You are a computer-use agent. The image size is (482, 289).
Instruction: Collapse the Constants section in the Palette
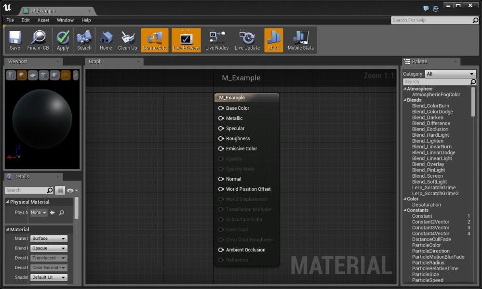[406, 210]
